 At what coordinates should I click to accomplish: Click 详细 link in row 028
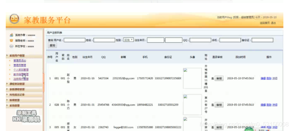[x=275, y=105]
